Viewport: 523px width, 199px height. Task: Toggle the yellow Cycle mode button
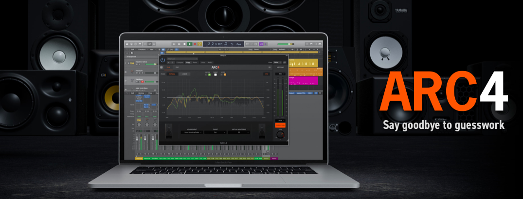(x=199, y=44)
